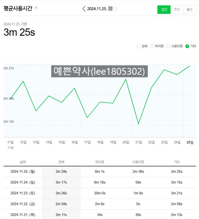199x219 pixels.
Task: Click the 21일 low point on chart
Action: pyautogui.click(x=138, y=124)
